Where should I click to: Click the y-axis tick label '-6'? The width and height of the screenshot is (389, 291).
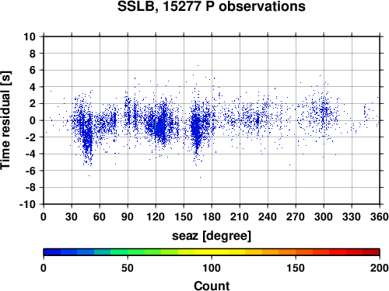(x=30, y=171)
